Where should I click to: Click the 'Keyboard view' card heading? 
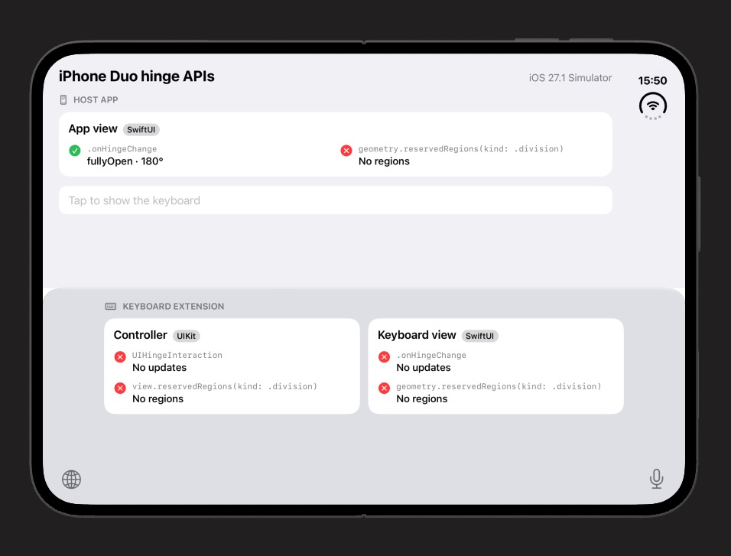coord(417,335)
